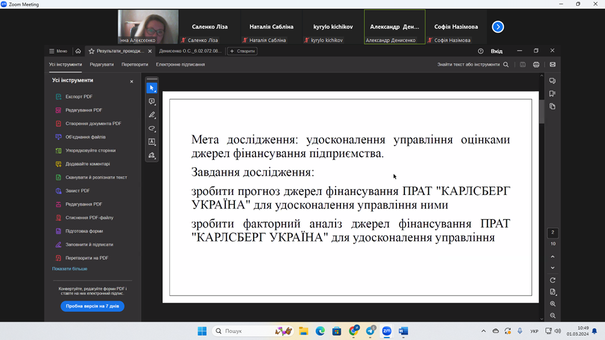
Task: Open Windows Start menu
Action: pos(202,331)
